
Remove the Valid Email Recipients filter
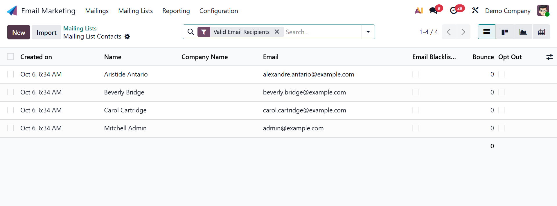(x=277, y=32)
